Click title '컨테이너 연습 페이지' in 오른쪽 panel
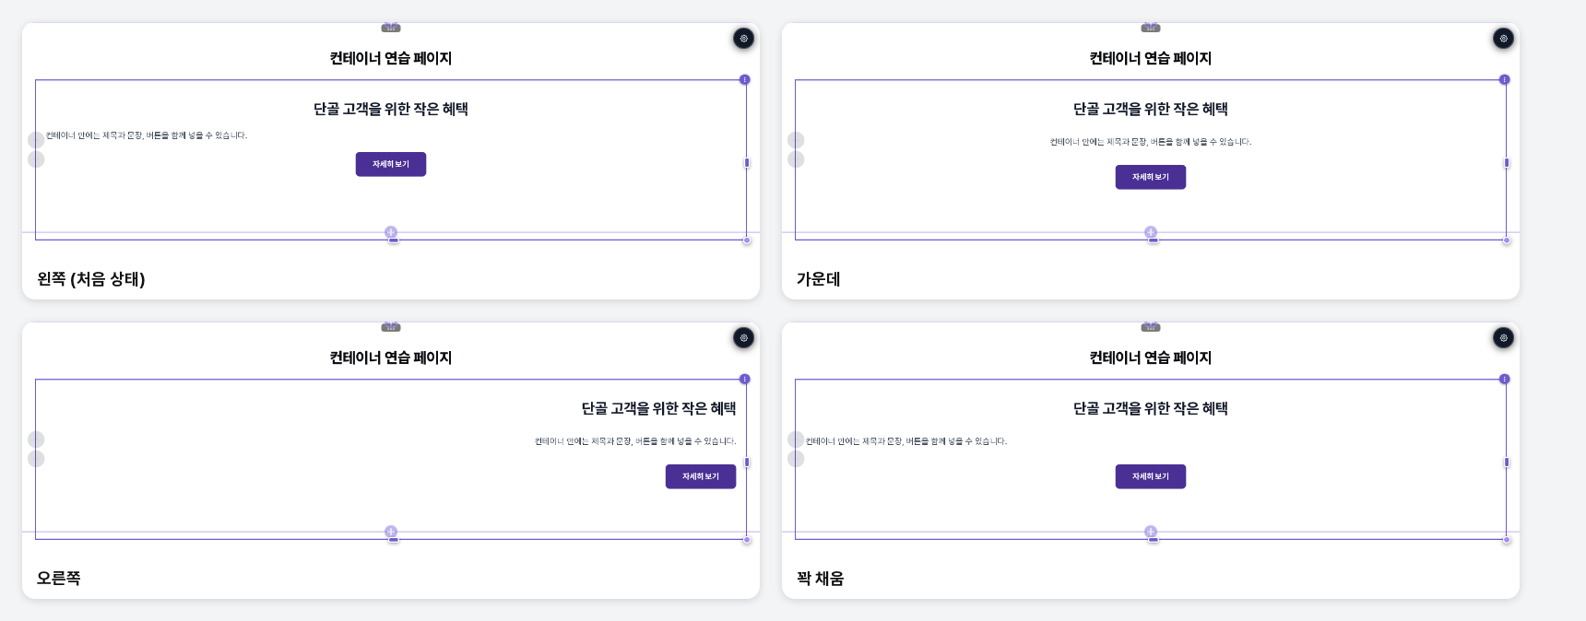The width and height of the screenshot is (1586, 621). 391,357
